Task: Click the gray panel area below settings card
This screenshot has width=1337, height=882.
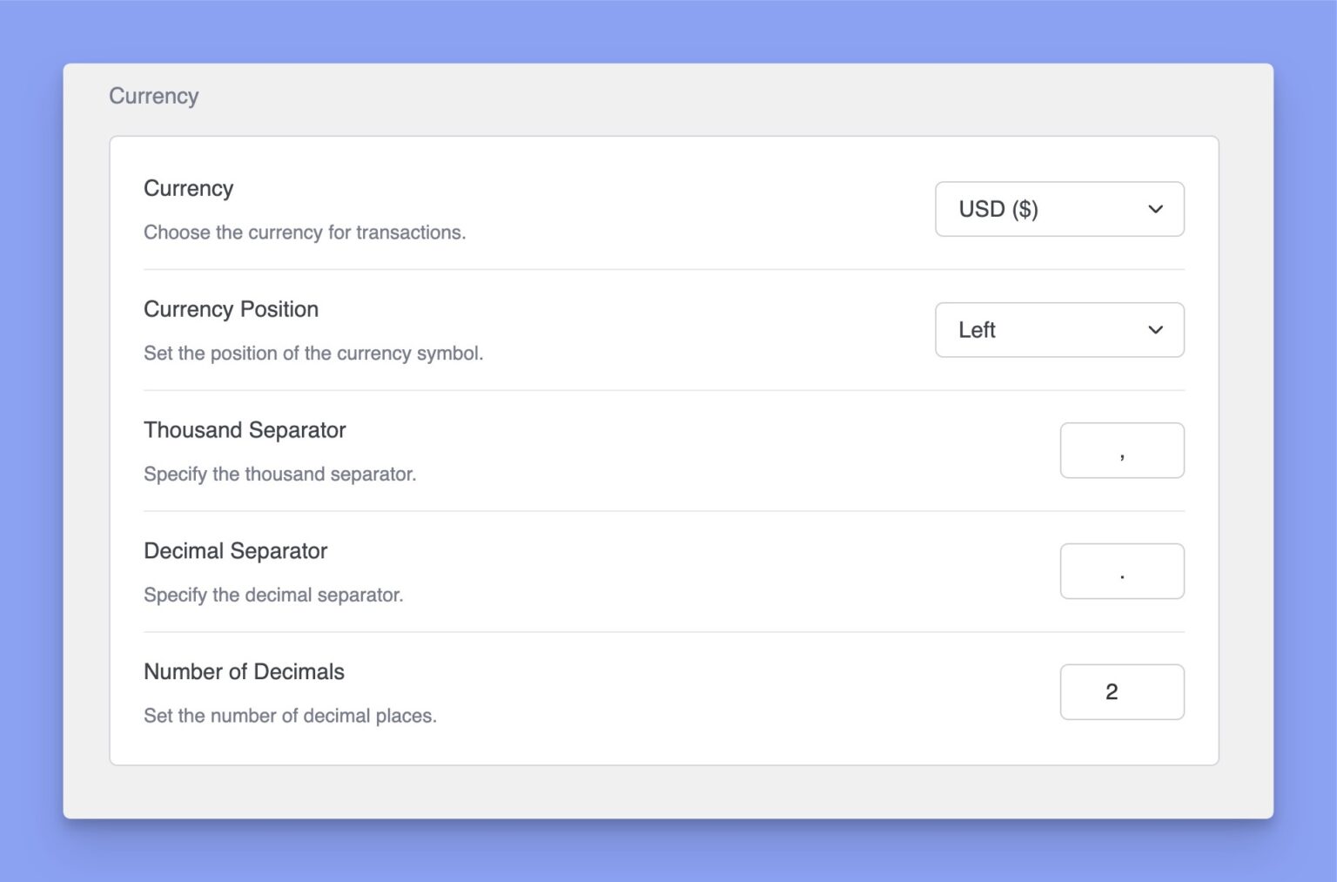Action: 668,791
